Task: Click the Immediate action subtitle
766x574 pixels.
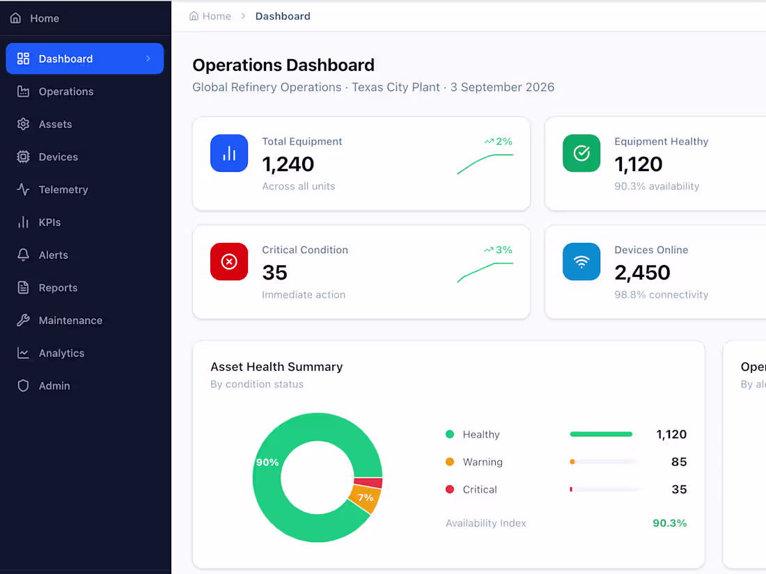Action: (304, 295)
